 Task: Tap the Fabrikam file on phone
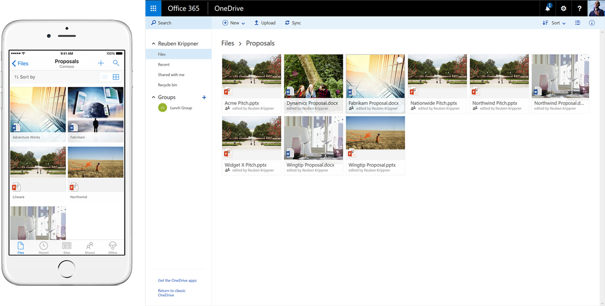[96, 114]
